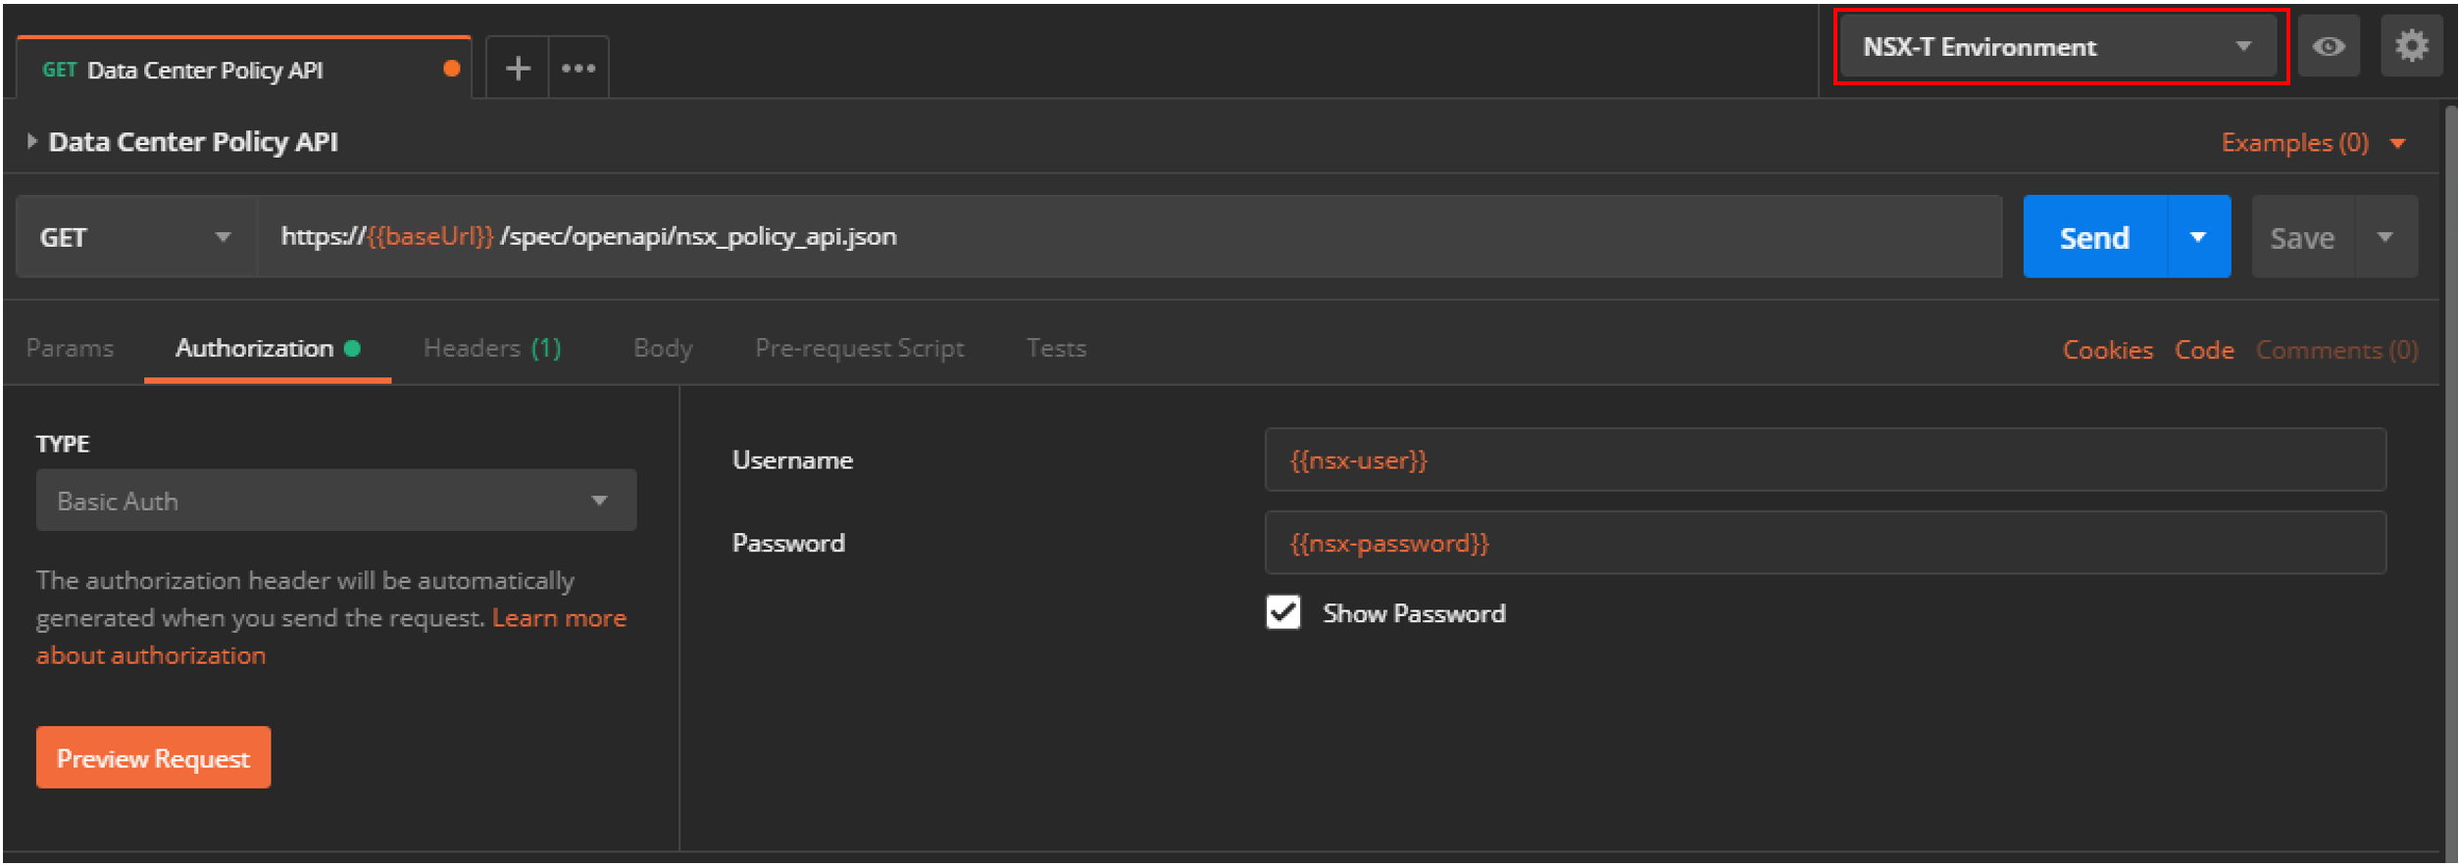Change the GET method dropdown
The height and width of the screenshot is (866, 2459).
coord(136,237)
